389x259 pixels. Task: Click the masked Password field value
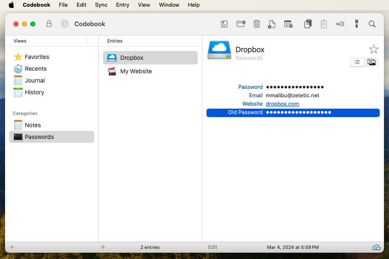[295, 87]
